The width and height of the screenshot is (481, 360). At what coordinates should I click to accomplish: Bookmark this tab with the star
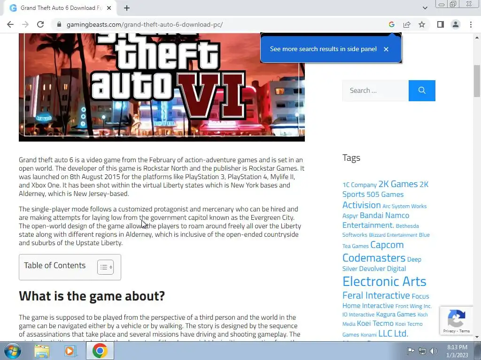422,24
